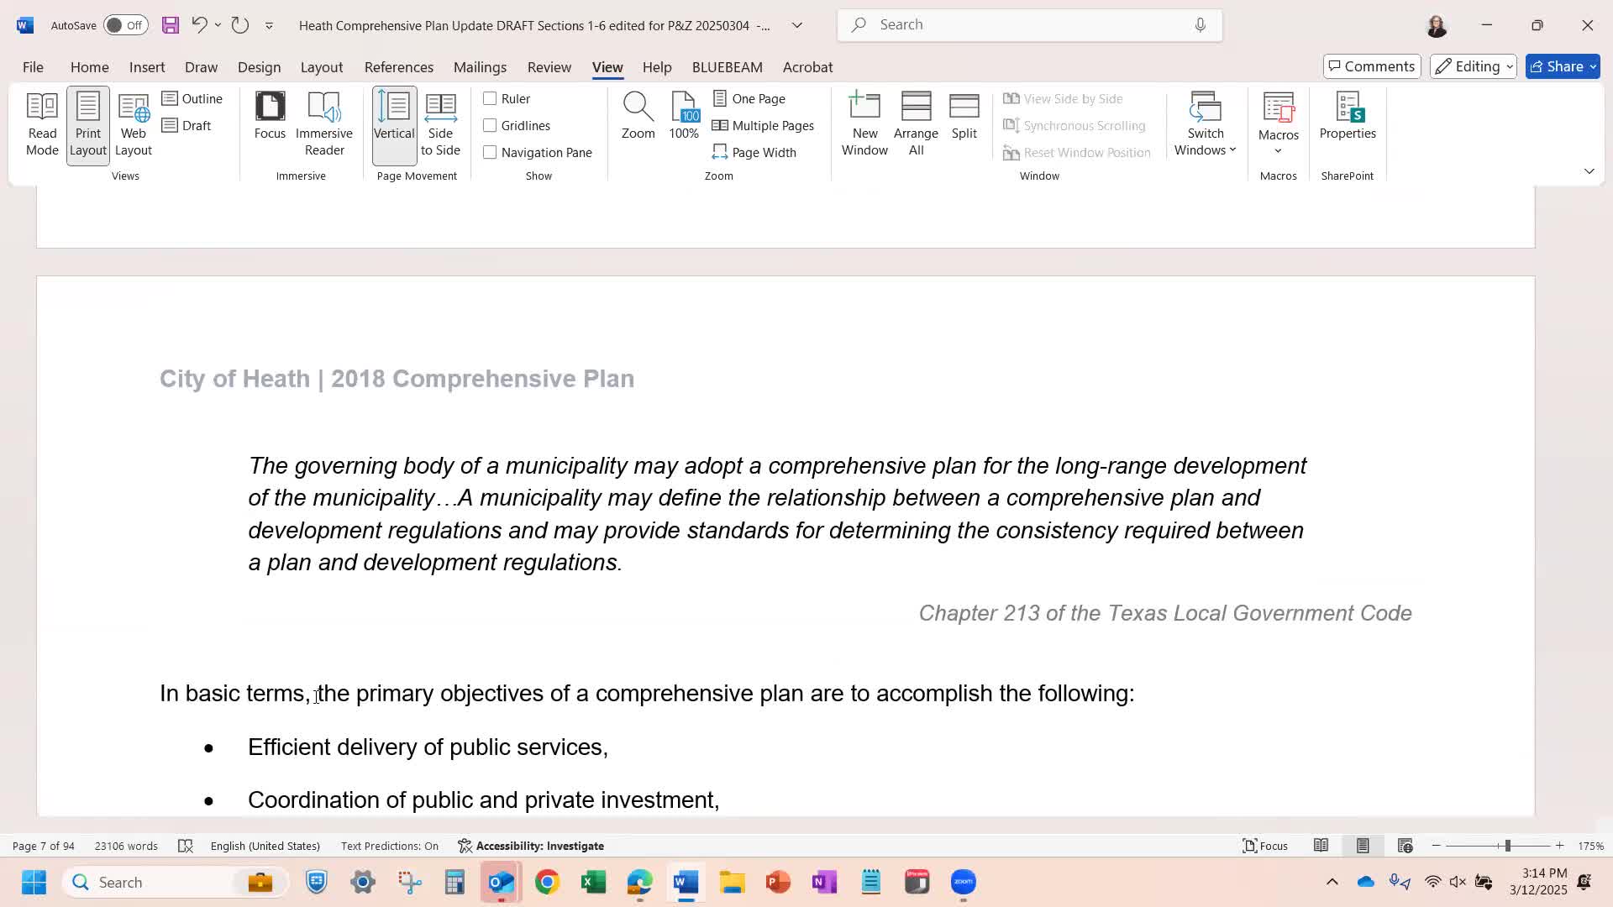Select Side to Side page movement

pyautogui.click(x=440, y=123)
